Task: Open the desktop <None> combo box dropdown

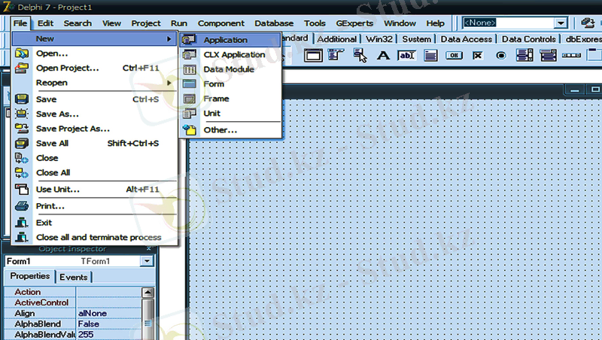Action: pos(561,23)
